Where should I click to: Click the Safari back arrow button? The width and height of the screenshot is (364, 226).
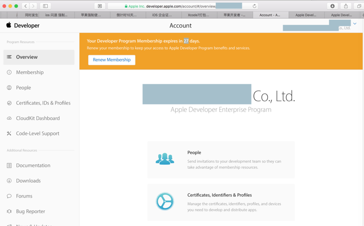click(x=25, y=6)
